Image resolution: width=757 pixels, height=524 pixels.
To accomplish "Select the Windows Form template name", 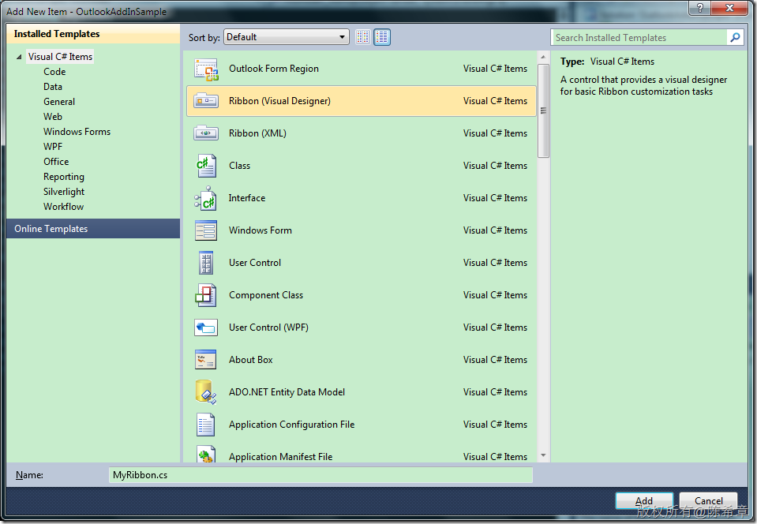I will pyautogui.click(x=260, y=230).
